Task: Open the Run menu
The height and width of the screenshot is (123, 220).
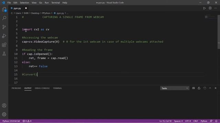Action: 47,3
